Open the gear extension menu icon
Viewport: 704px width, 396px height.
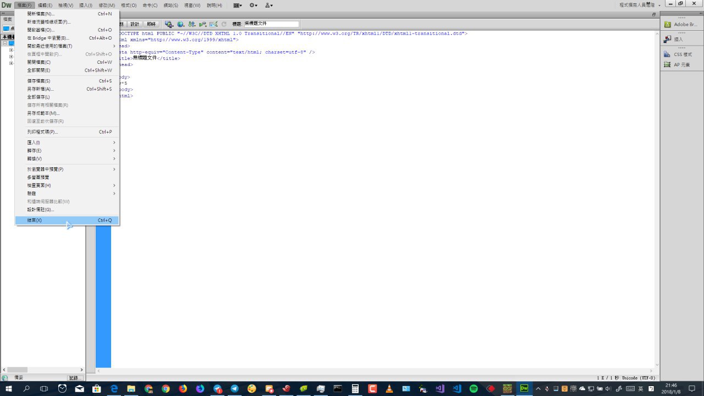(x=253, y=5)
